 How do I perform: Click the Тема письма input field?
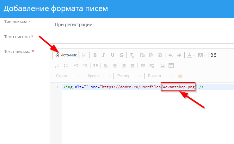142,38
